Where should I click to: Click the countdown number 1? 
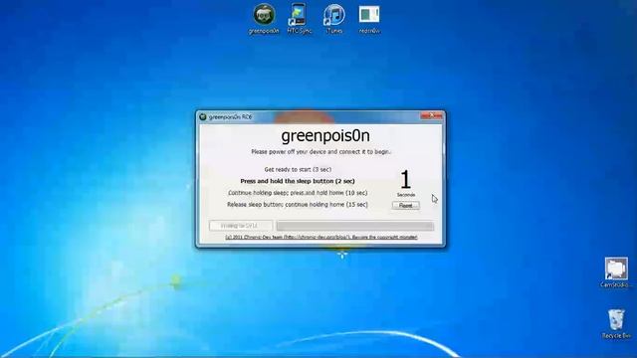tap(405, 179)
